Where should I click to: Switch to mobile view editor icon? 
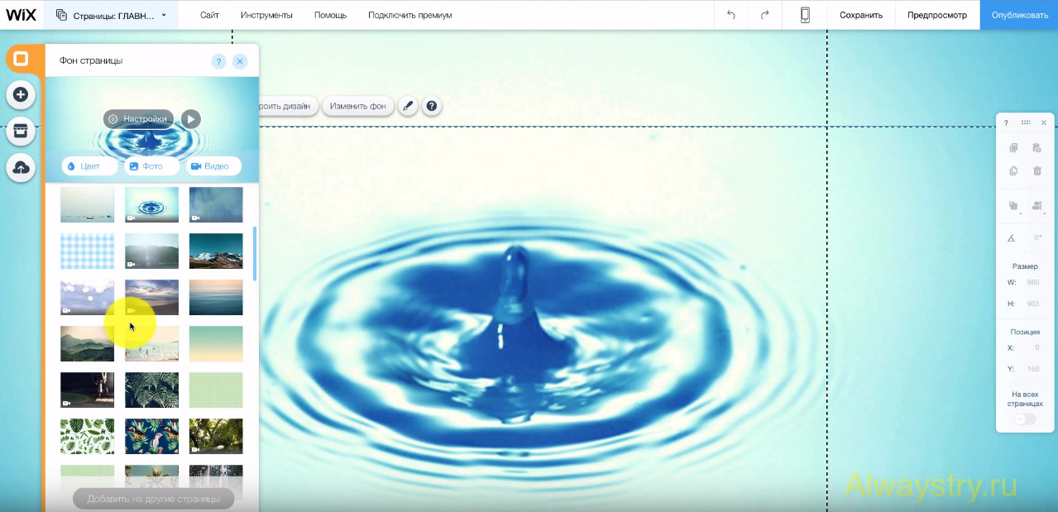[x=805, y=15]
